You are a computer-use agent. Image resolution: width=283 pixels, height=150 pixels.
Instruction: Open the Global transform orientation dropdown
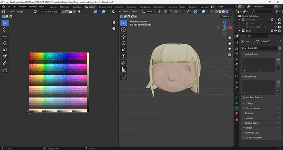[x=149, y=11]
